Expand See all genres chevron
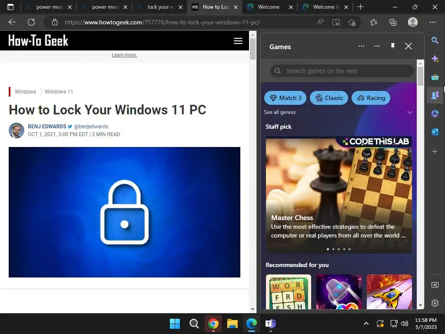The height and width of the screenshot is (334, 445). (x=409, y=112)
